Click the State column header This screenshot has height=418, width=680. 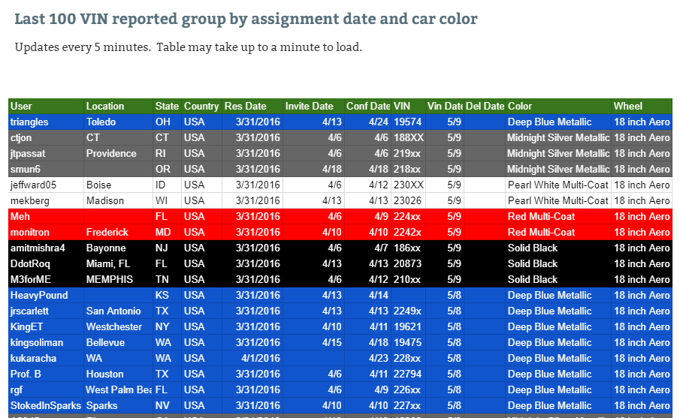(167, 106)
